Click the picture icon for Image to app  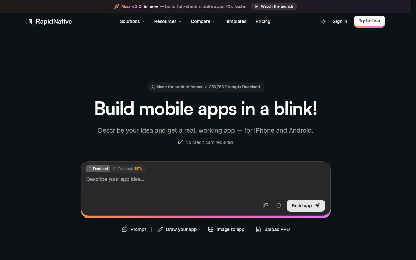[211, 229]
